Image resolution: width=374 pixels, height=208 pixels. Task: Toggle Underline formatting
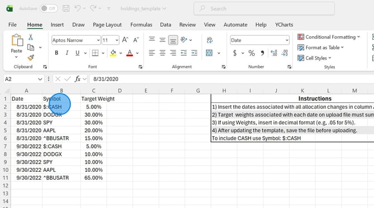[x=77, y=53]
